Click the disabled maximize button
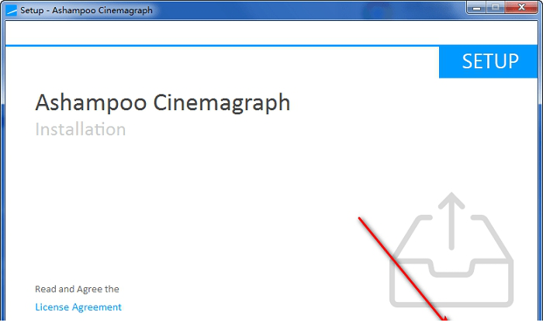Viewport: 543px width, 333px height. (496, 7)
